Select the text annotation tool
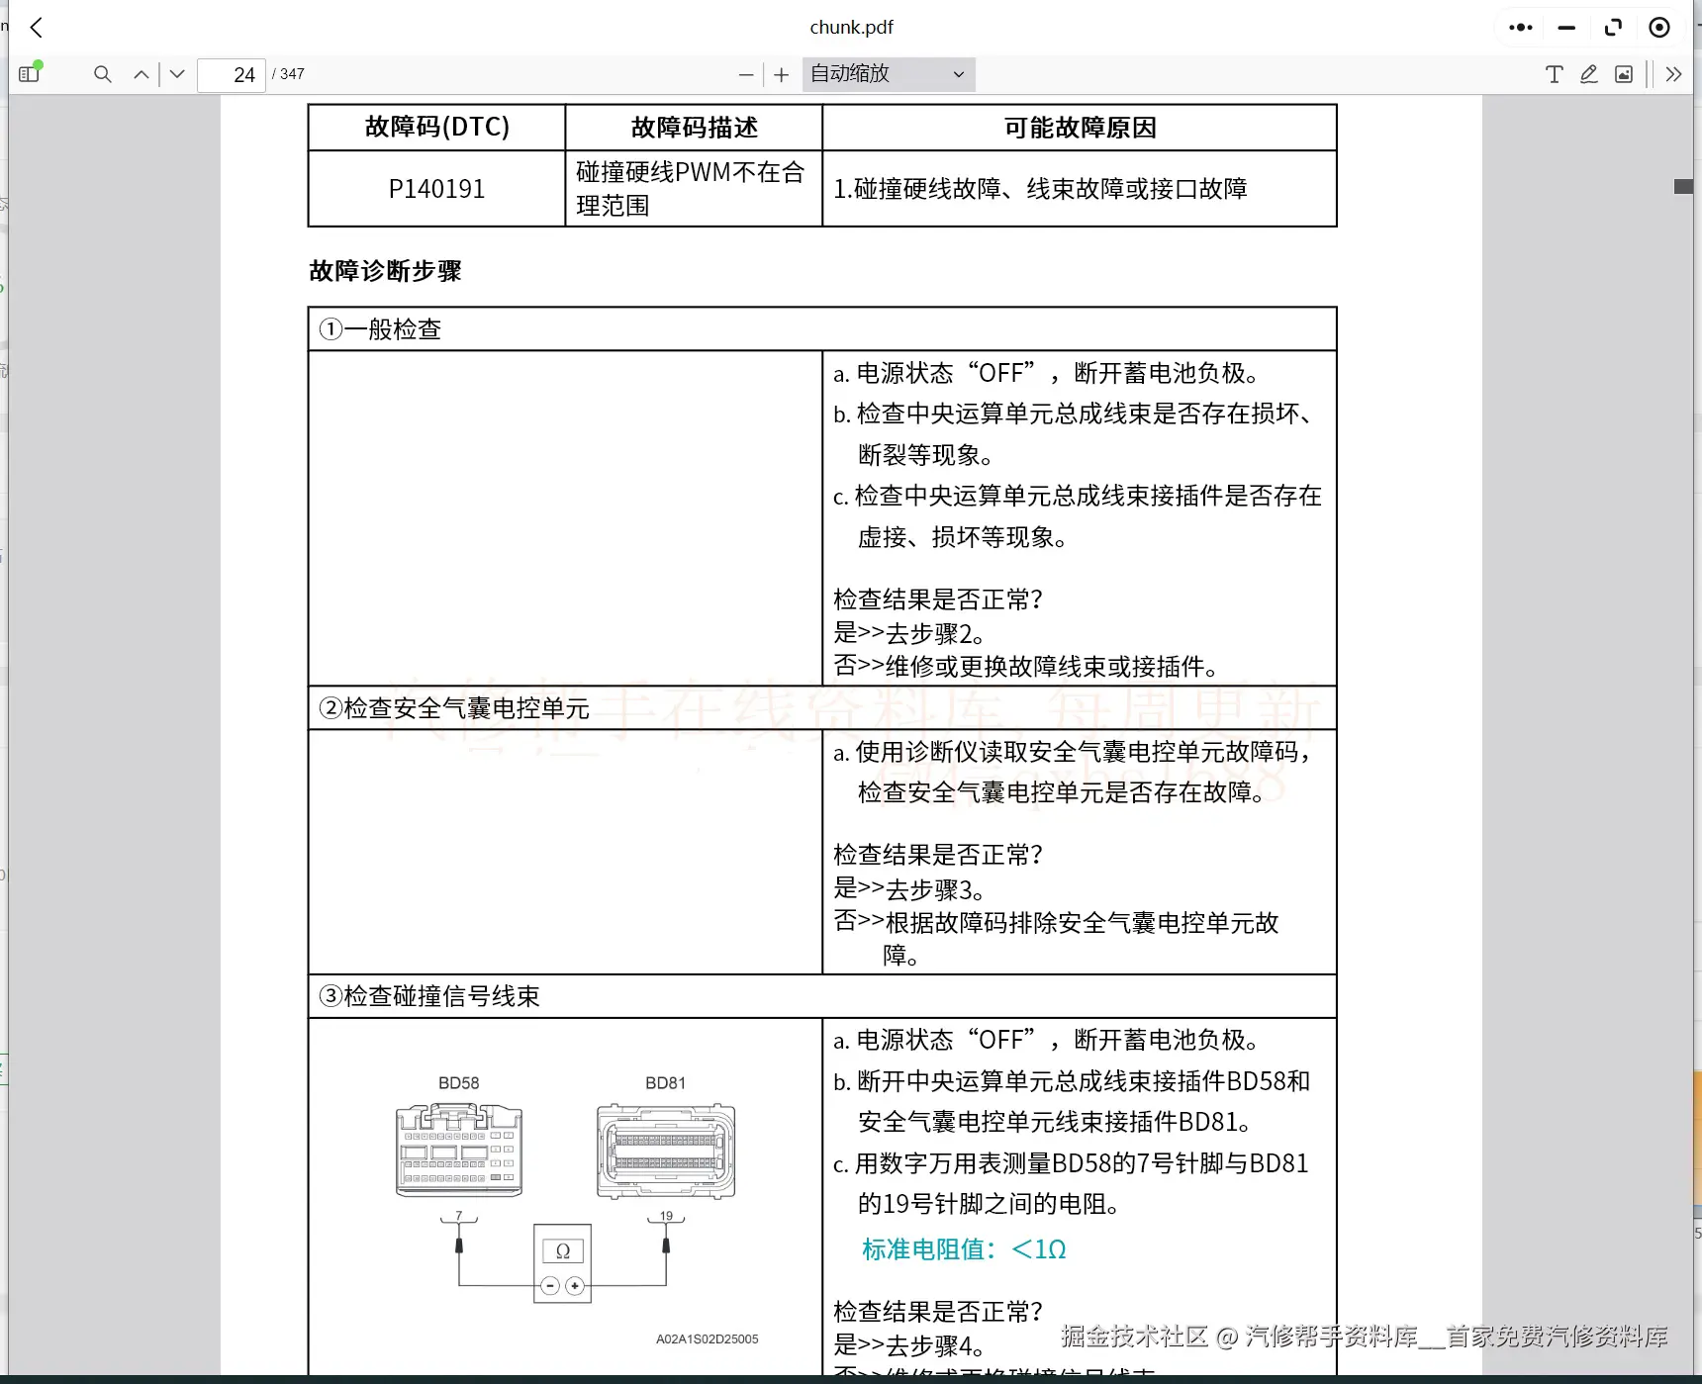The height and width of the screenshot is (1384, 1702). point(1554,74)
